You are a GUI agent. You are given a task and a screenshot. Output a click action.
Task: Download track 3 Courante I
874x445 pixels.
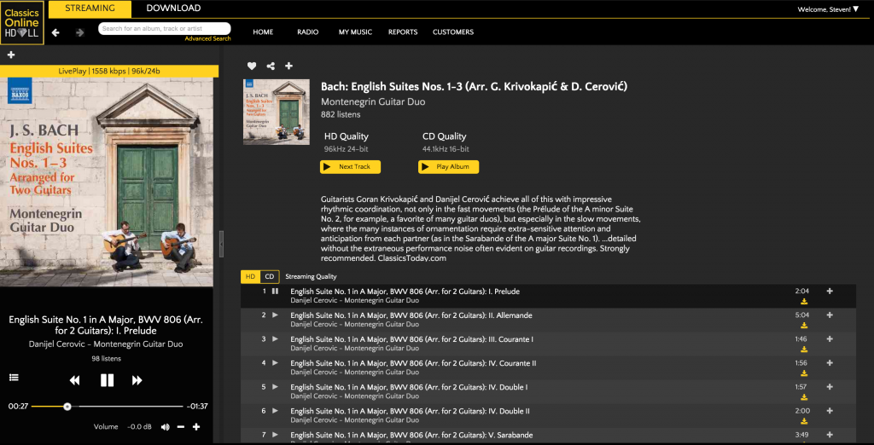click(804, 350)
